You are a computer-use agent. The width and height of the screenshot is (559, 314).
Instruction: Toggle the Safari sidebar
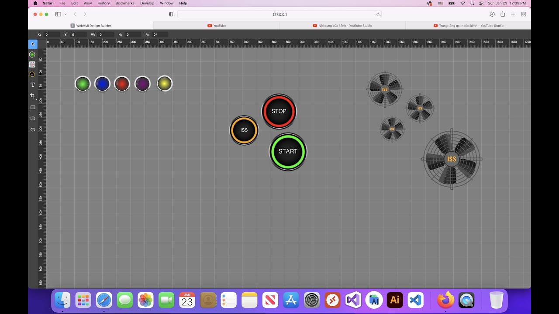click(58, 14)
